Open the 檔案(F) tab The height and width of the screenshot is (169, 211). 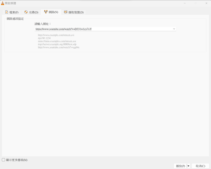coord(12,12)
